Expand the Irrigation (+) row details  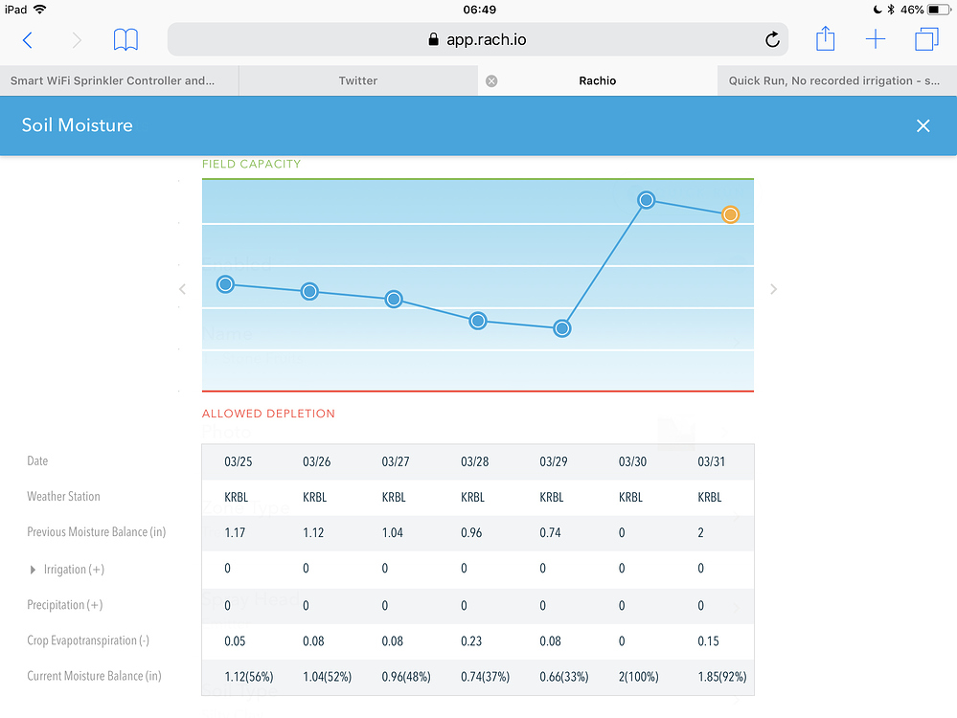pos(34,569)
